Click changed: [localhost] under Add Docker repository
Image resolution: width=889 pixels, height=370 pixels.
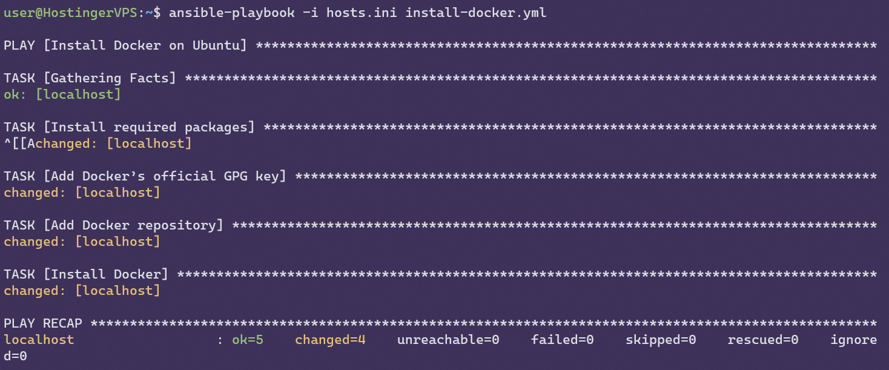point(82,242)
